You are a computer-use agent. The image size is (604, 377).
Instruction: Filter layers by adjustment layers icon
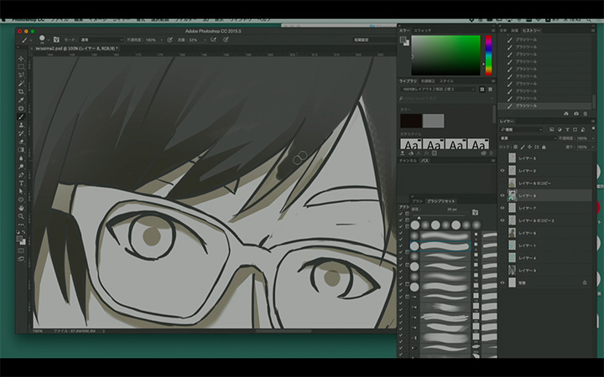[x=560, y=130]
